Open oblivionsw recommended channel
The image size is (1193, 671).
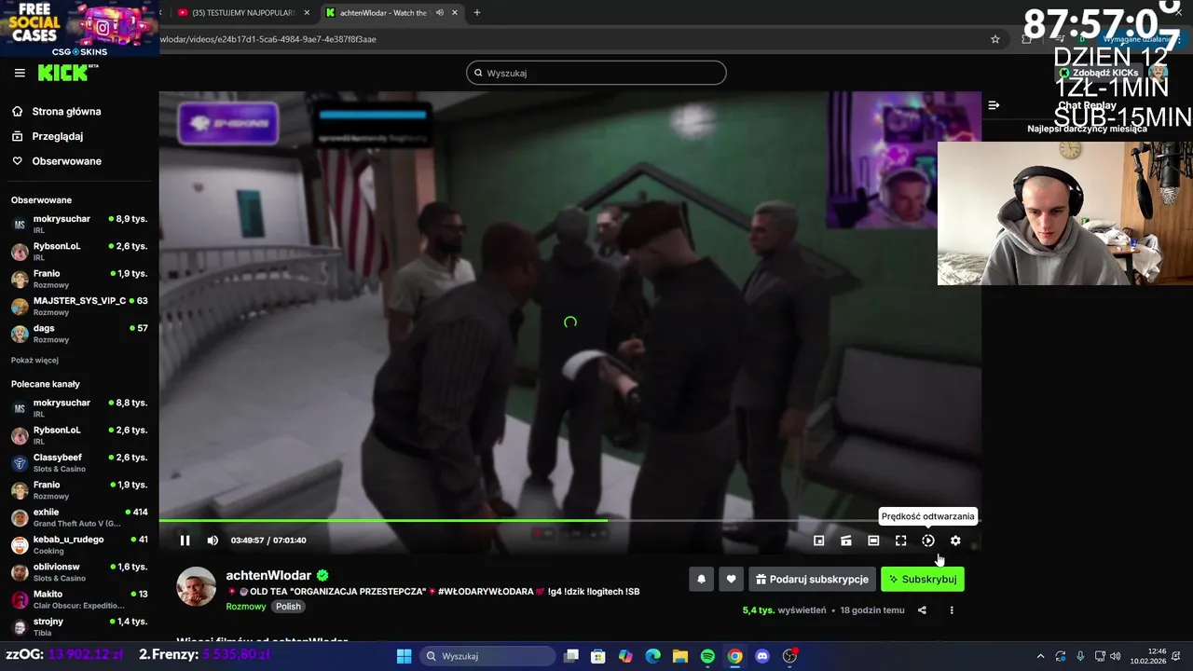[x=79, y=572]
